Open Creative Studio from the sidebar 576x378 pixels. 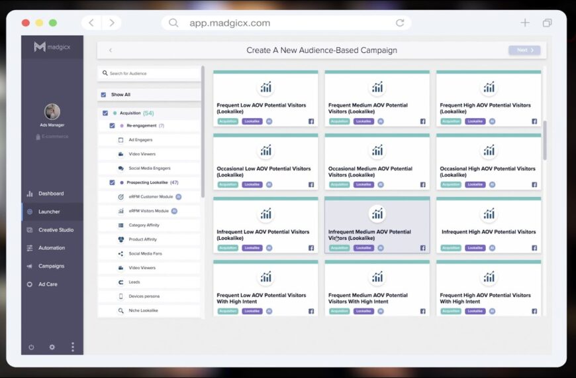(x=56, y=230)
